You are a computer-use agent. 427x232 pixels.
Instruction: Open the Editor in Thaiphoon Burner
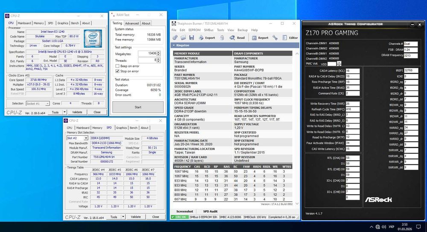(x=290, y=38)
